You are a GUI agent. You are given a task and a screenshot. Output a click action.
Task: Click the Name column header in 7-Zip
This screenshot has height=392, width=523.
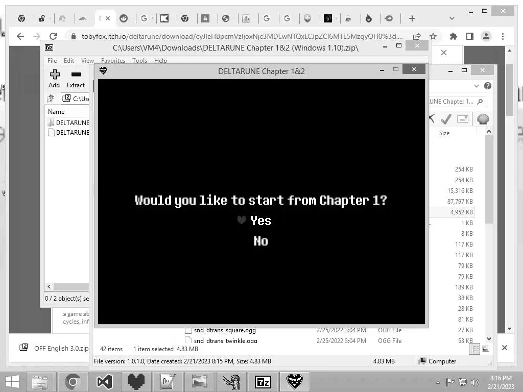click(x=56, y=112)
